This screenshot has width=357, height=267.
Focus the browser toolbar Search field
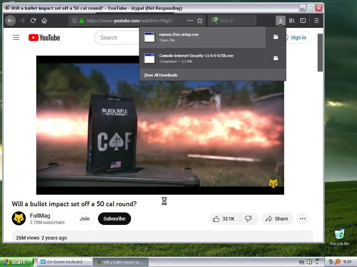click(x=233, y=21)
